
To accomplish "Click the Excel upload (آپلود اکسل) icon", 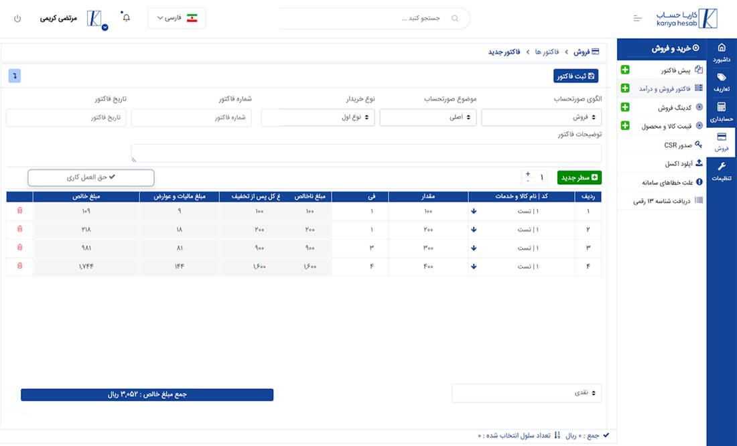I will coord(699,161).
